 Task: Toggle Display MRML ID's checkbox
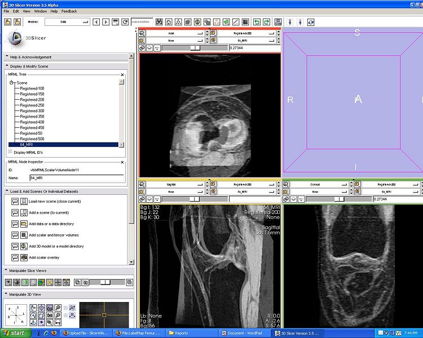point(10,152)
